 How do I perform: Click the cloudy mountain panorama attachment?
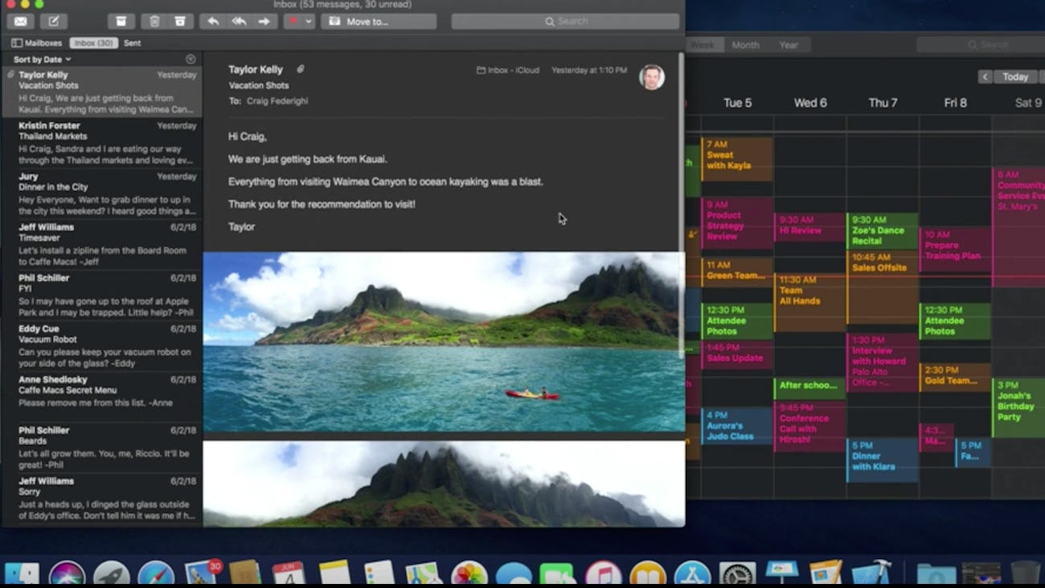pyautogui.click(x=444, y=484)
